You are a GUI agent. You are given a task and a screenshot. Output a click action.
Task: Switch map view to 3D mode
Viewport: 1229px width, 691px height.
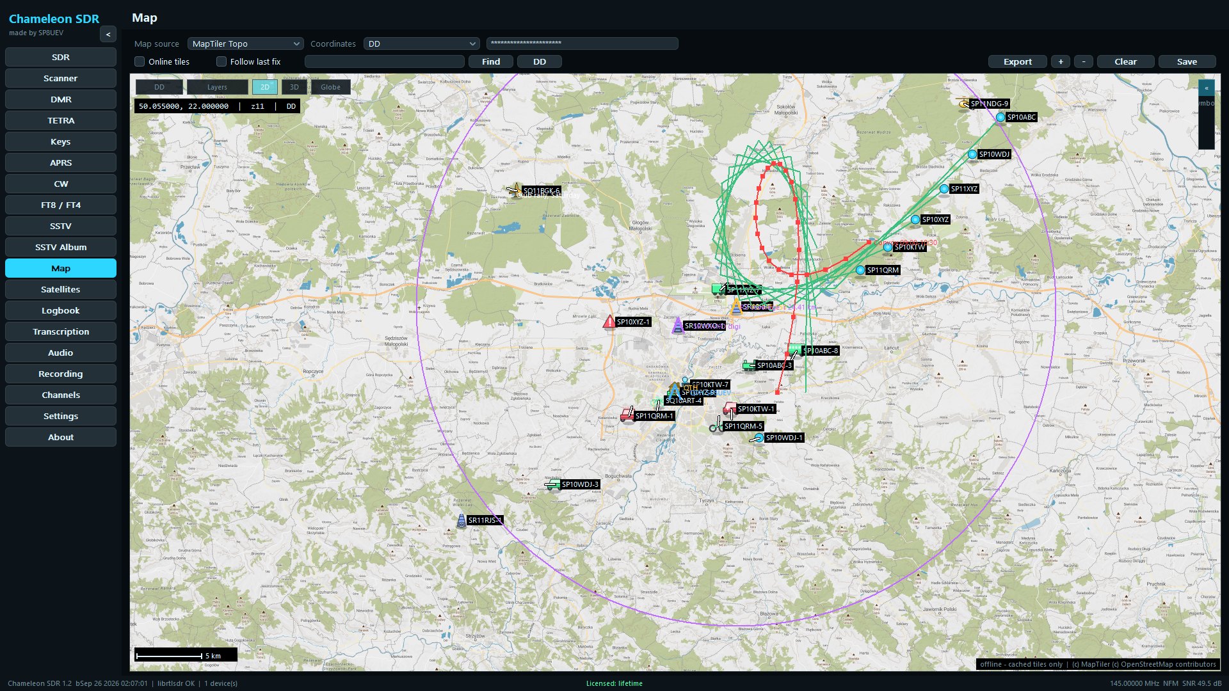[294, 87]
